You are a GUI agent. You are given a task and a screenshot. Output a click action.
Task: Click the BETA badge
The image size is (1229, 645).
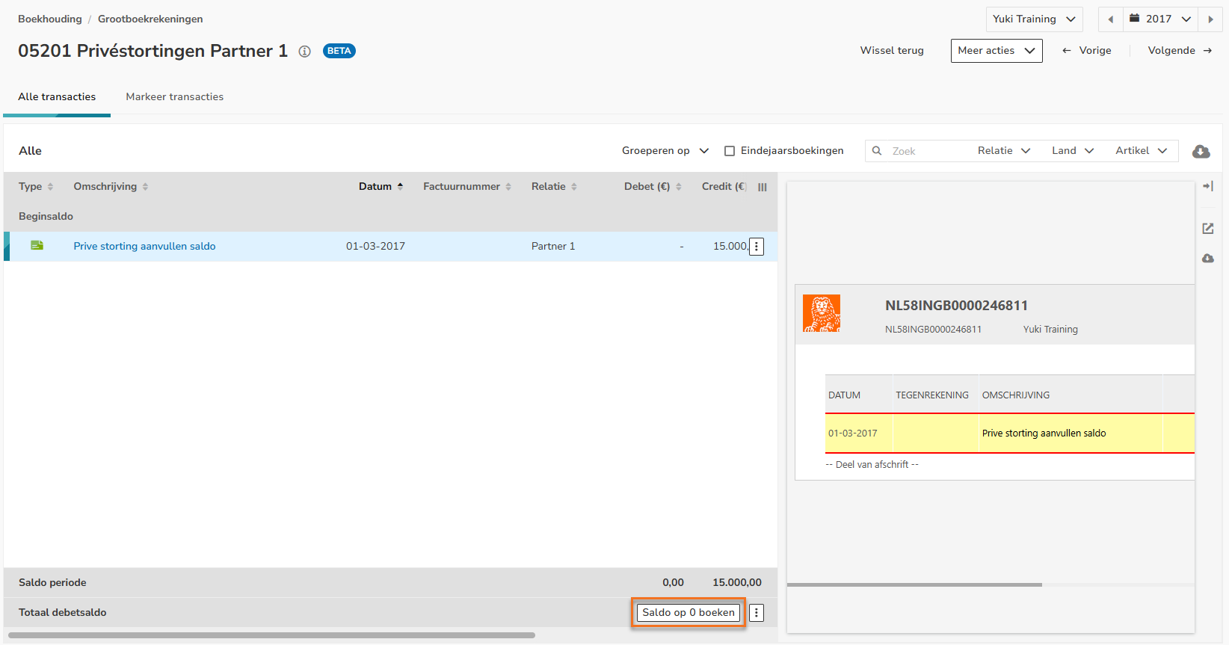click(x=339, y=51)
